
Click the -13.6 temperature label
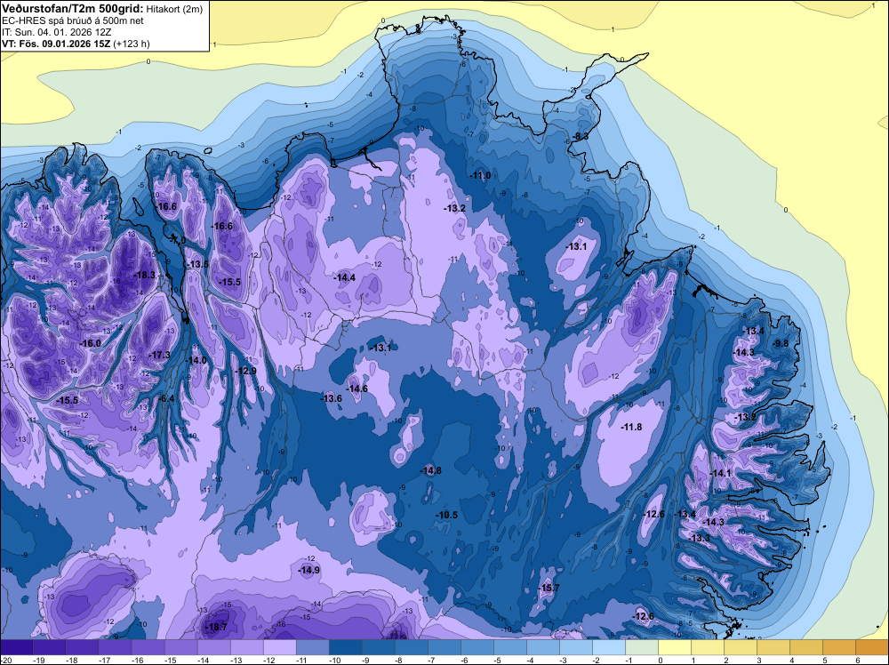coord(332,398)
